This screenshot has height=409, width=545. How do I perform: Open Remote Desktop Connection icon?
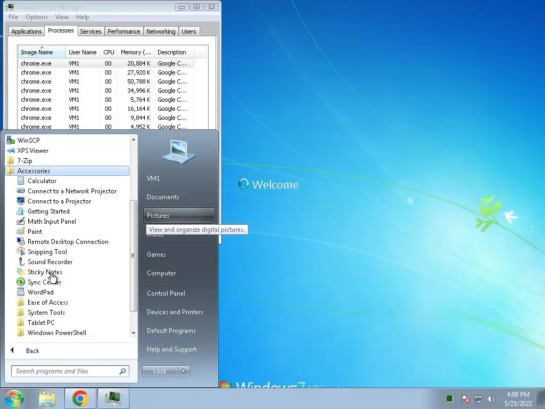[21, 242]
